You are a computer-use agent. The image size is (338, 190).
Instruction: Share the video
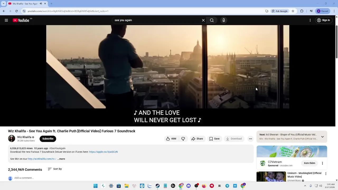(197, 139)
